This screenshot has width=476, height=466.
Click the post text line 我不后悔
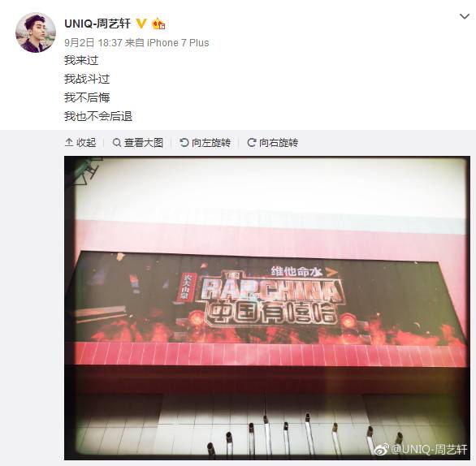click(87, 97)
